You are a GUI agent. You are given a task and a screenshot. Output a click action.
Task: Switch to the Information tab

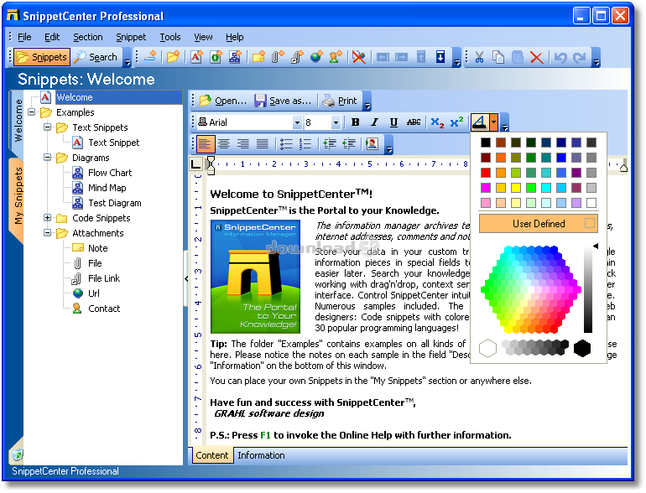(261, 455)
